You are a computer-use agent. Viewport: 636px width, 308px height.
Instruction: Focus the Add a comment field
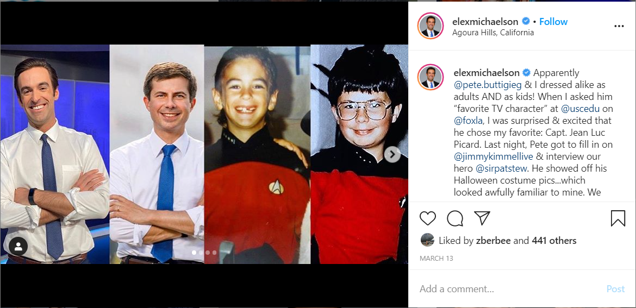pos(511,289)
